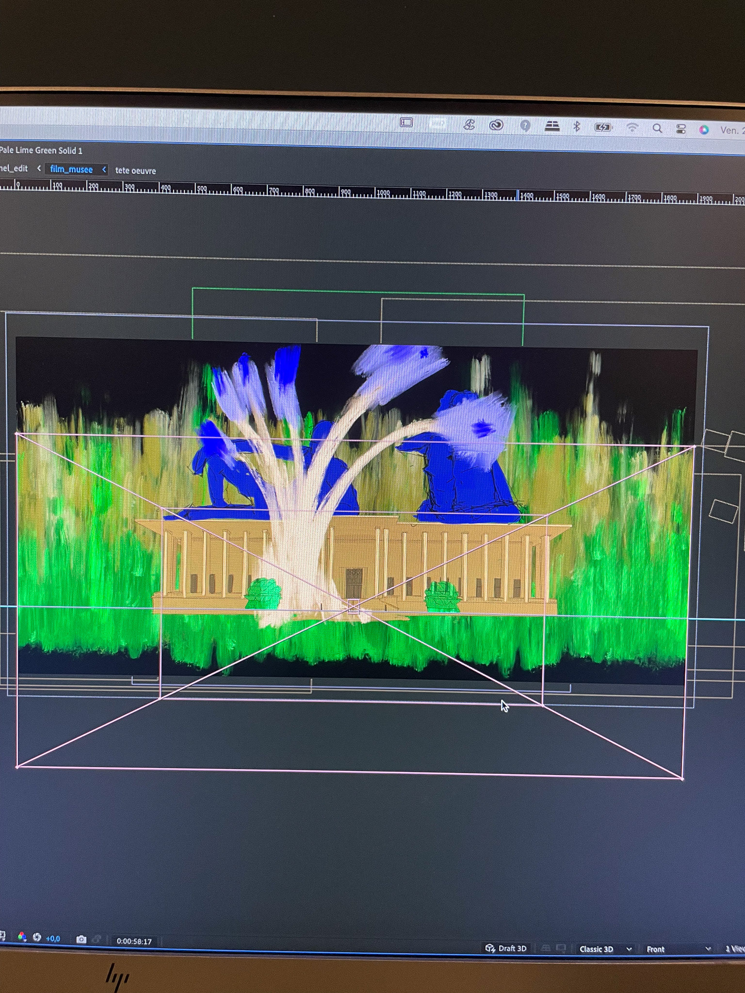The image size is (745, 993).
Task: Go to the nel_edit composition breadcrumb
Action: [14, 168]
